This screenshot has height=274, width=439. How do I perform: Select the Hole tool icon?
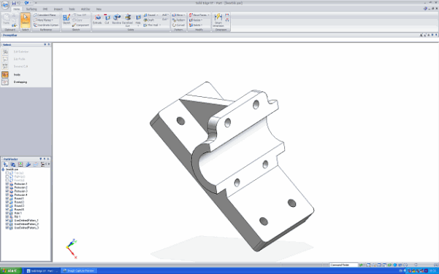point(138,20)
